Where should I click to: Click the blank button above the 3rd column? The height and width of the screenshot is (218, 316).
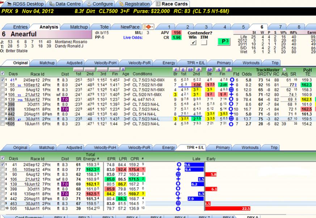pos(102,70)
